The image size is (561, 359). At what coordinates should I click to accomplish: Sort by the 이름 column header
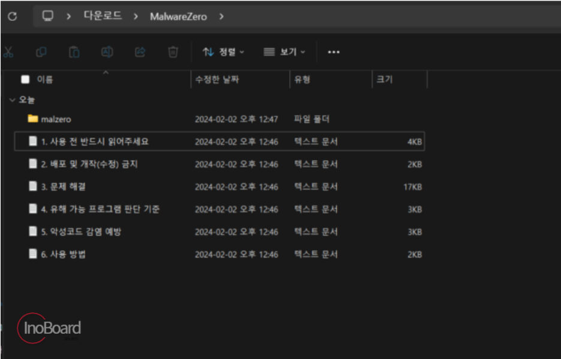(45, 80)
